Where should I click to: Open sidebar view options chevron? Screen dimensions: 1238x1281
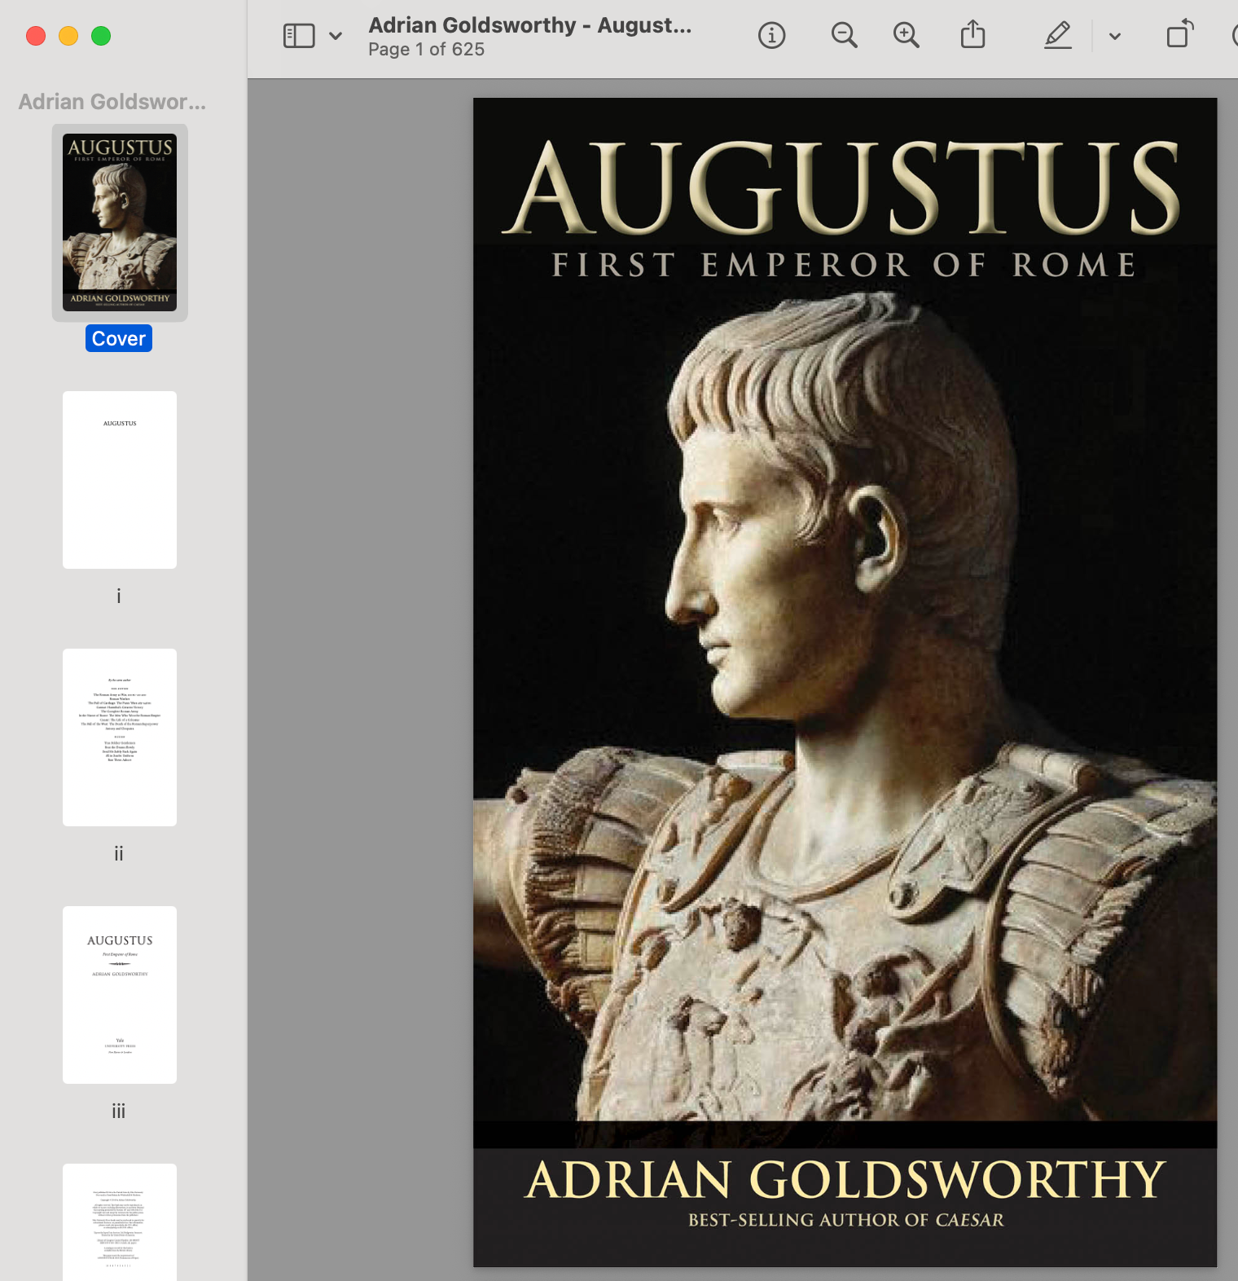(336, 36)
